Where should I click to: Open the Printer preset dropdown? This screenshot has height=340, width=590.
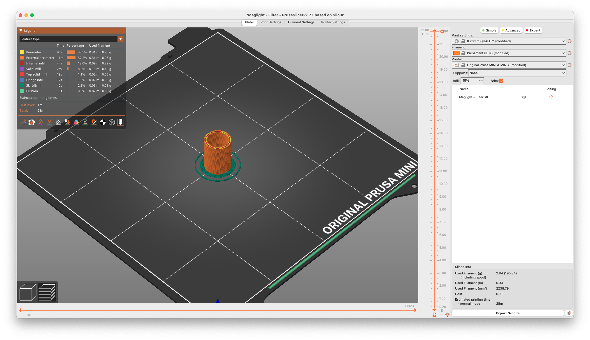[509, 65]
